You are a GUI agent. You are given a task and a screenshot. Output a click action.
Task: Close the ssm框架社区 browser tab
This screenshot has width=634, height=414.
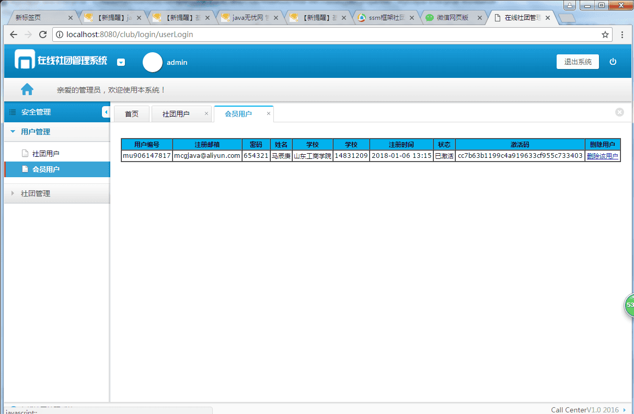(412, 18)
